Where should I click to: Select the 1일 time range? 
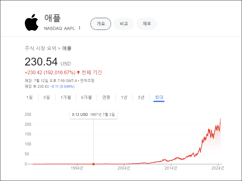point(29,97)
